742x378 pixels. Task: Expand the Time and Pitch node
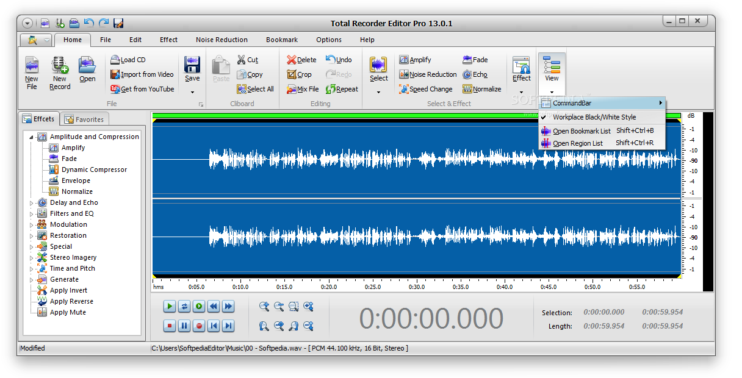click(32, 269)
